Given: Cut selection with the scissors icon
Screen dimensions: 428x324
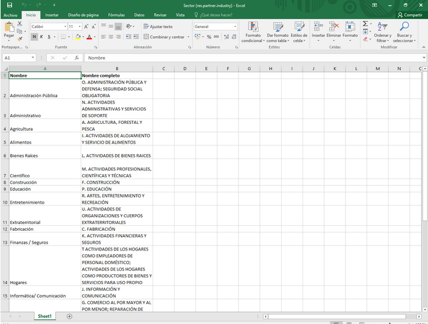Looking at the screenshot, I should coord(20,24).
